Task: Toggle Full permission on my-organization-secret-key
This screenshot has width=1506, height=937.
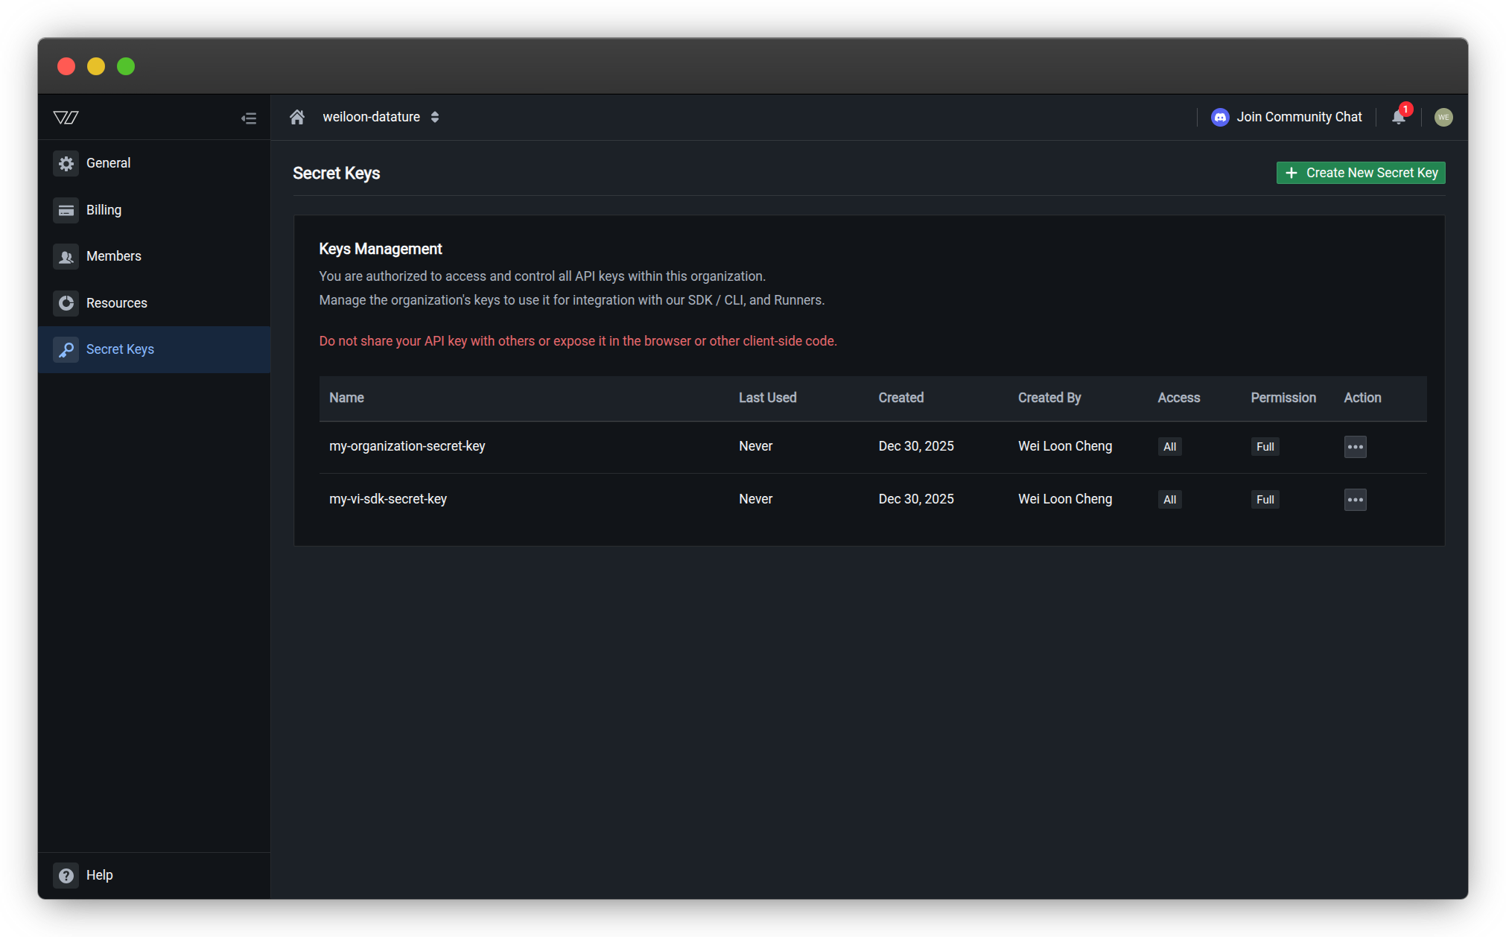Action: (x=1265, y=446)
